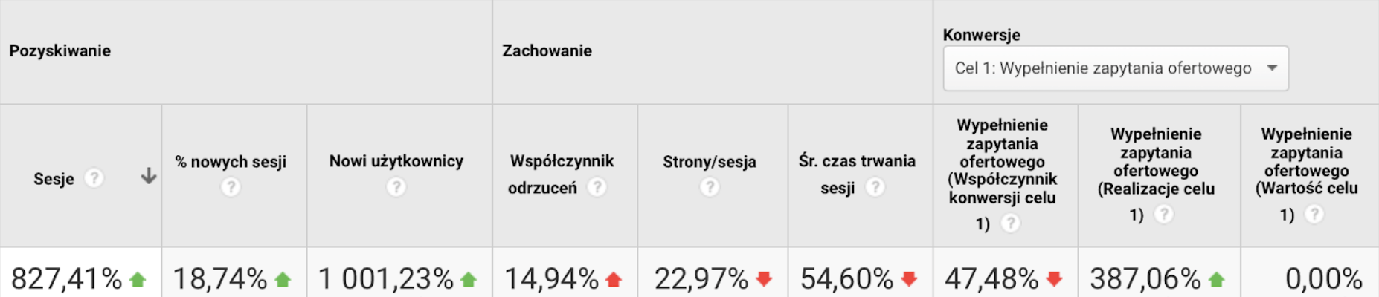Click help icon beside Współczynnik odrzuceń

pos(597,187)
